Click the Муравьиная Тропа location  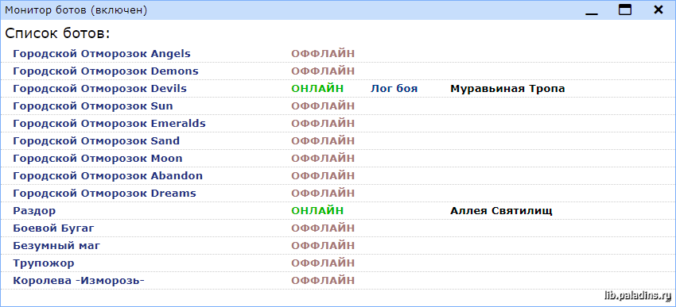pyautogui.click(x=507, y=89)
